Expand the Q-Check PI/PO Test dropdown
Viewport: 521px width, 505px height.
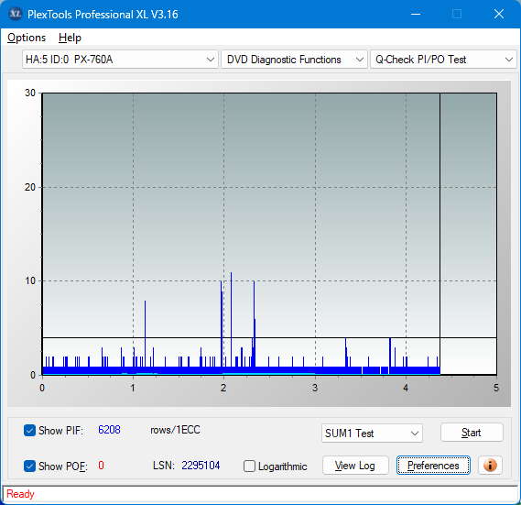coord(443,60)
